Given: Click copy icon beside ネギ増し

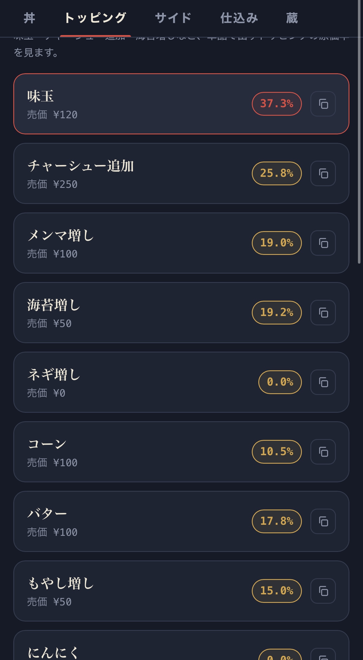Looking at the screenshot, I should 323,382.
